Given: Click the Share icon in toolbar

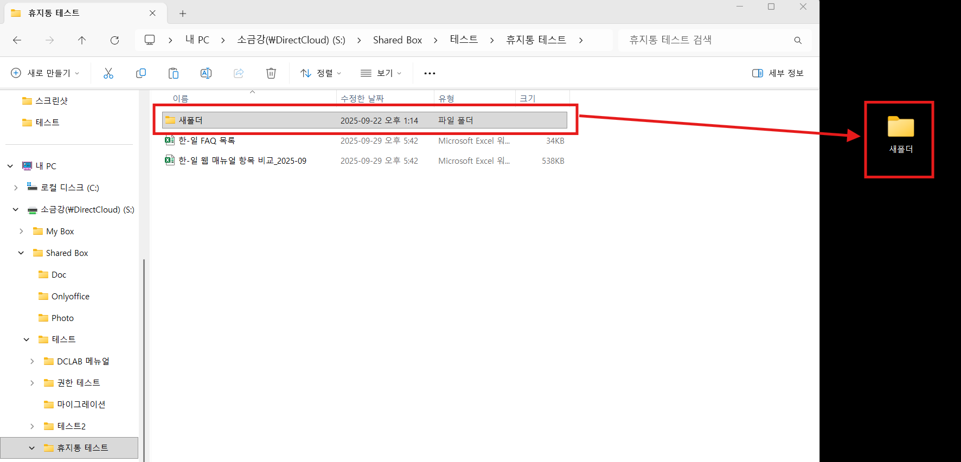Looking at the screenshot, I should (239, 73).
